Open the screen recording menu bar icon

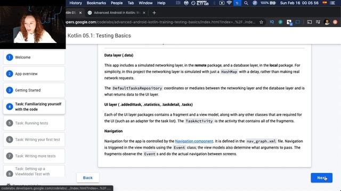point(222,3)
